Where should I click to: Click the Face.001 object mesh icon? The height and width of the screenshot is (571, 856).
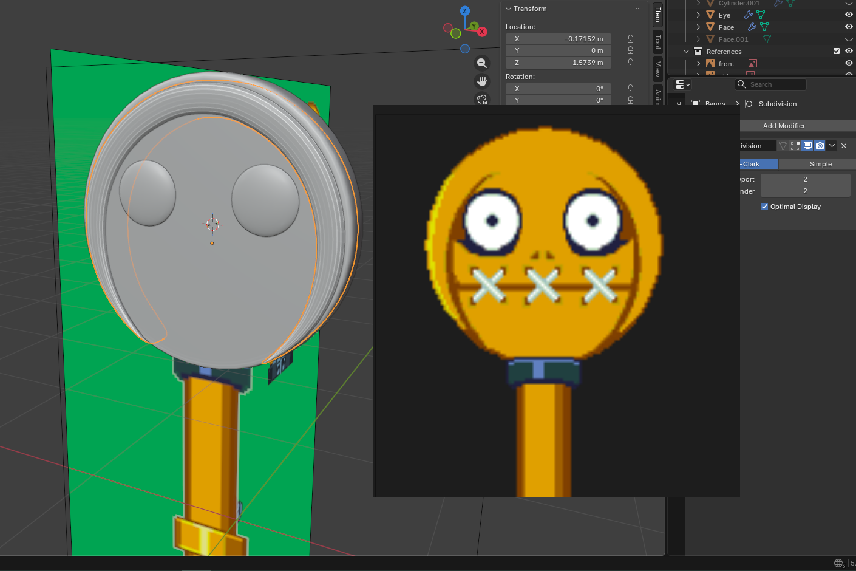coord(710,39)
